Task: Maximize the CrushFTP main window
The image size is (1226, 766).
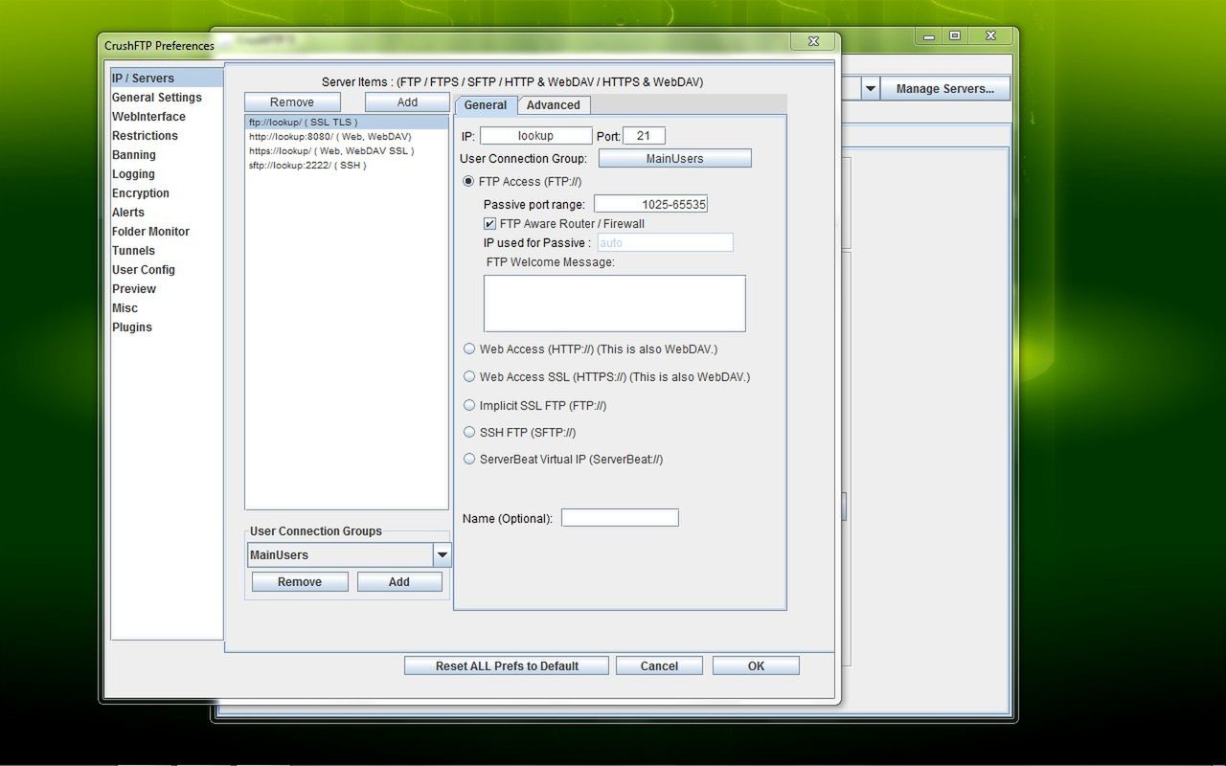Action: point(955,36)
